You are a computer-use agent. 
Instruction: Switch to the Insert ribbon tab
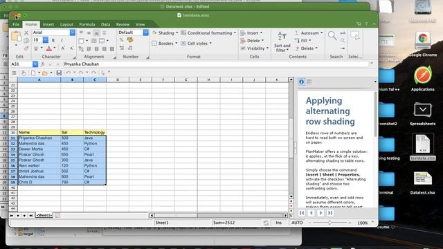[x=48, y=24]
